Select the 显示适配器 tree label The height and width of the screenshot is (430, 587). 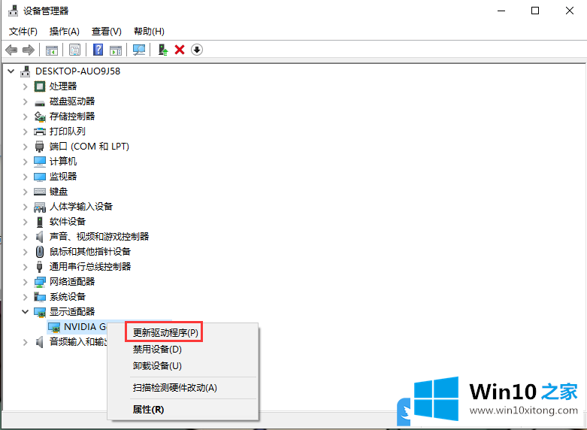click(72, 312)
